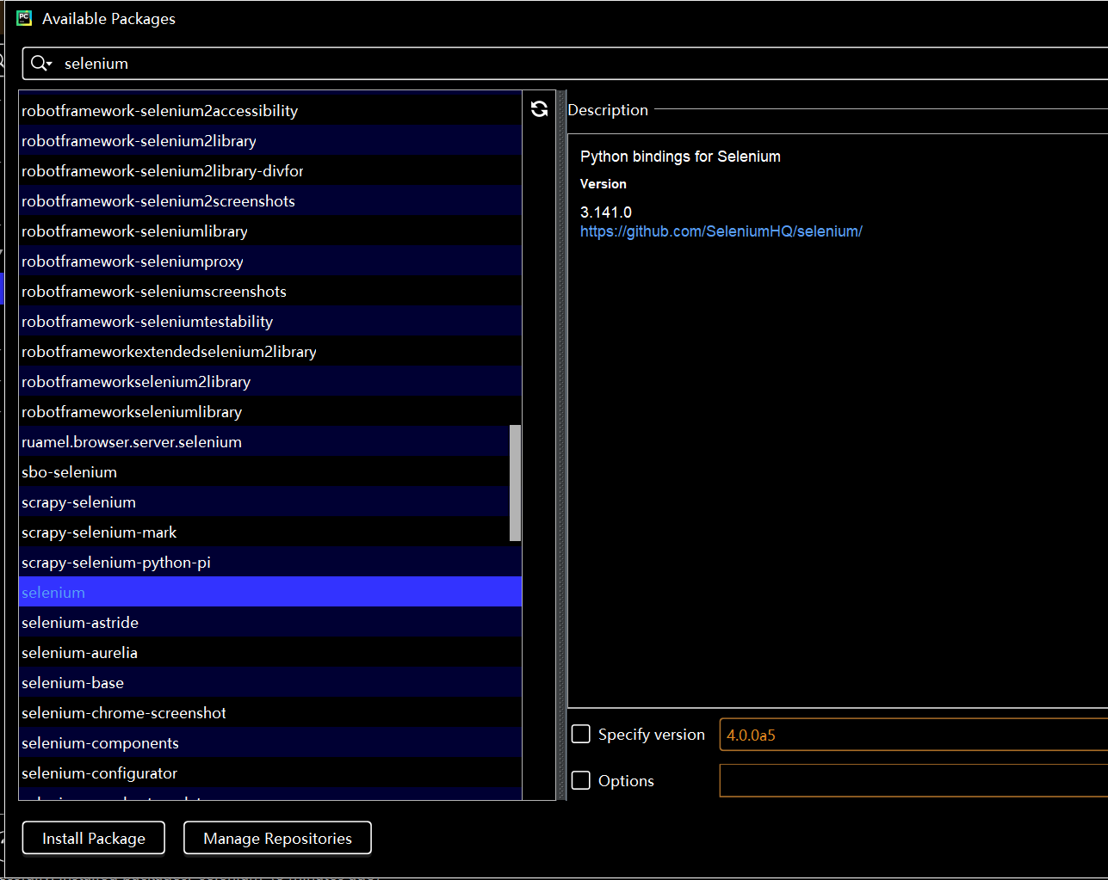
Task: Select robotframework-seleniumtestability package
Action: 270,321
